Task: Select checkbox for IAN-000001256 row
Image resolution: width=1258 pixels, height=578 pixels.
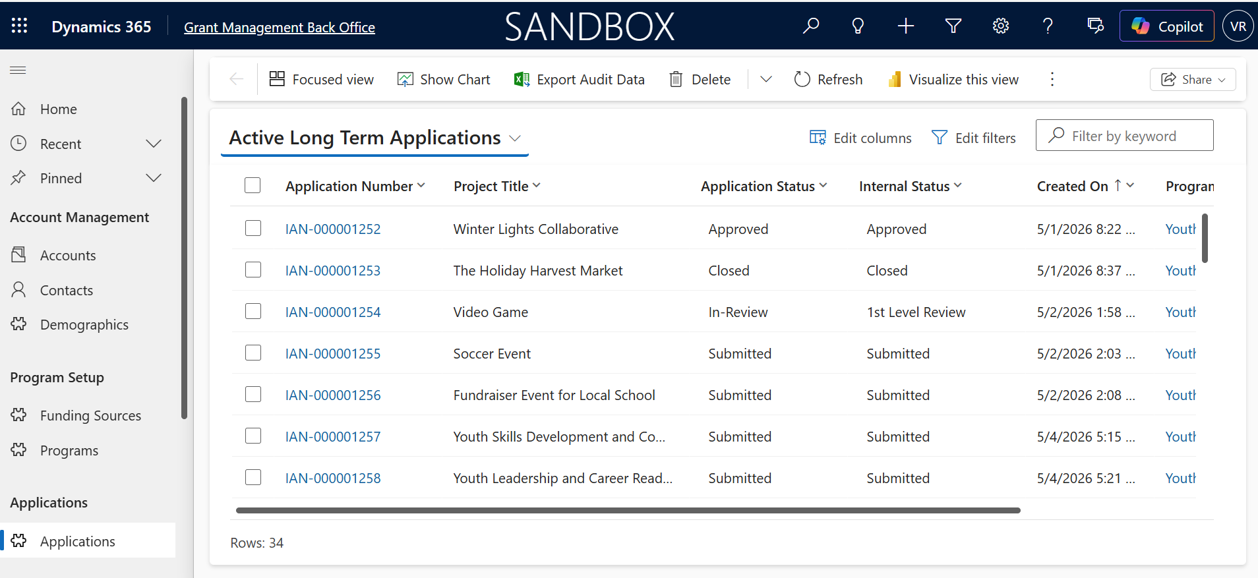Action: pos(253,394)
